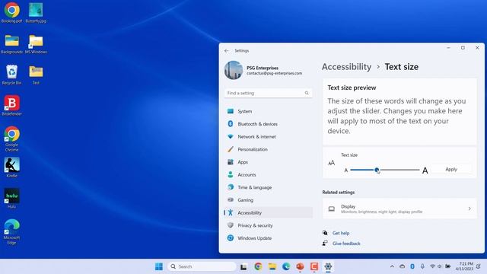This screenshot has height=274, width=487.
Task: Open PowerPoint from the taskbar
Action: (x=300, y=266)
